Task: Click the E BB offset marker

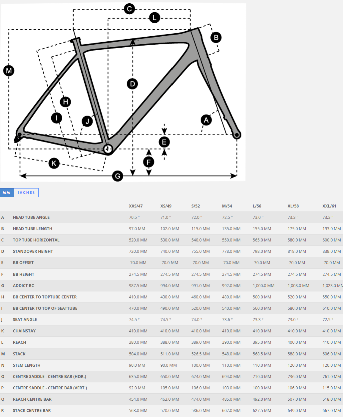Action: click(164, 142)
